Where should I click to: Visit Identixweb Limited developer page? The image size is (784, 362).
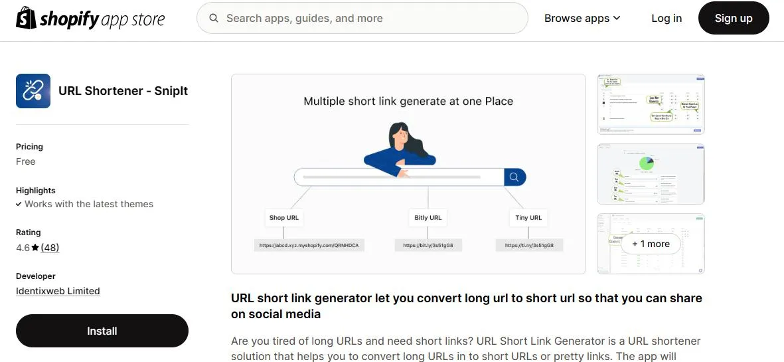click(58, 291)
